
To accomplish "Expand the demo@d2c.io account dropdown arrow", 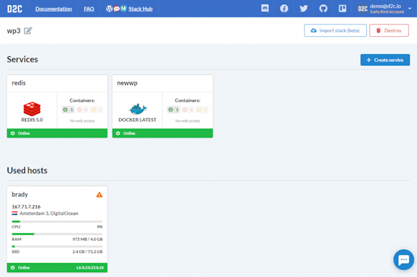I will pos(410,8).
